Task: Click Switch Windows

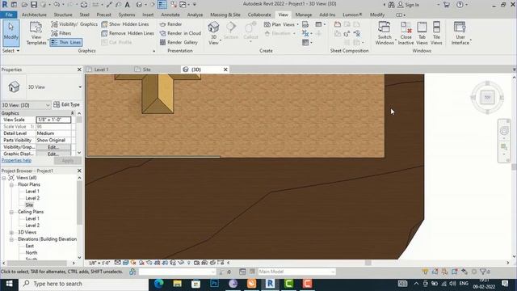Action: click(385, 33)
